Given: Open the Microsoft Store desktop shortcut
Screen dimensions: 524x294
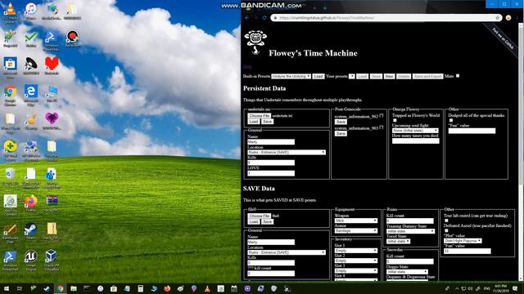Looking at the screenshot, I should pos(10,68).
